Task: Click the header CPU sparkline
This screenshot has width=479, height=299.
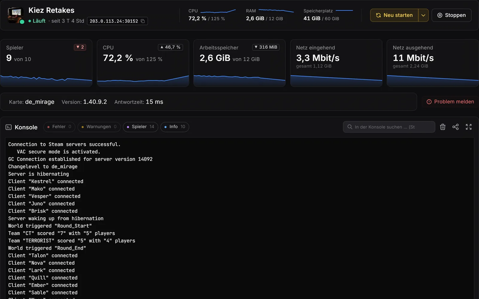Action: coord(218,11)
